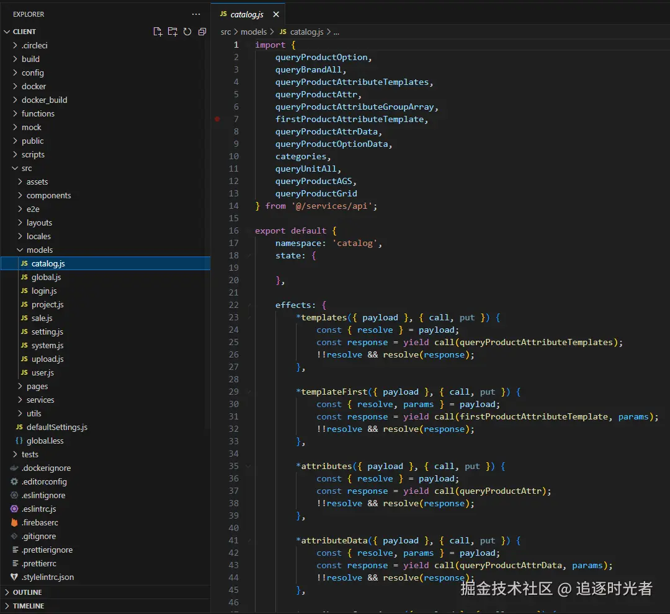This screenshot has height=614, width=670.
Task: Collapse all folders in Explorer
Action: [202, 32]
